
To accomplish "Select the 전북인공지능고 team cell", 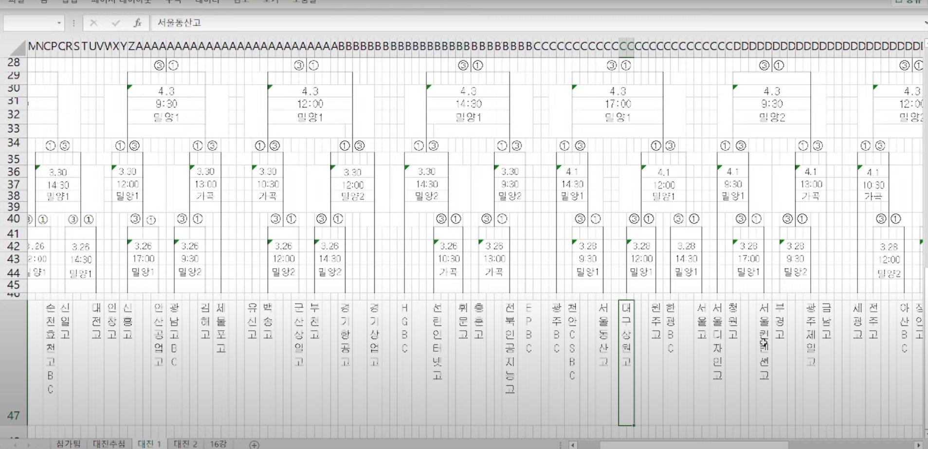I will 509,348.
